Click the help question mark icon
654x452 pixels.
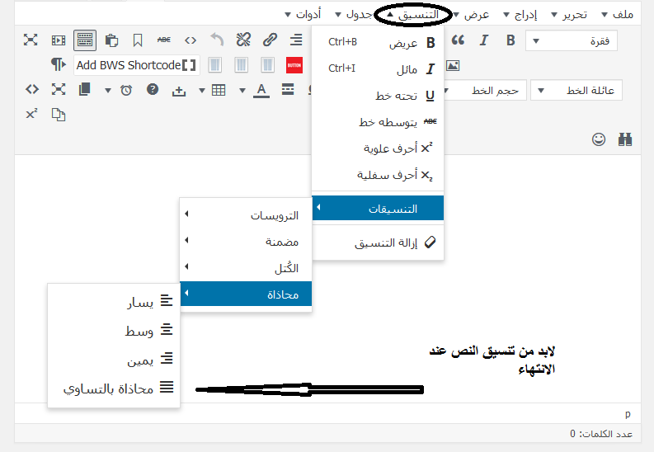153,90
